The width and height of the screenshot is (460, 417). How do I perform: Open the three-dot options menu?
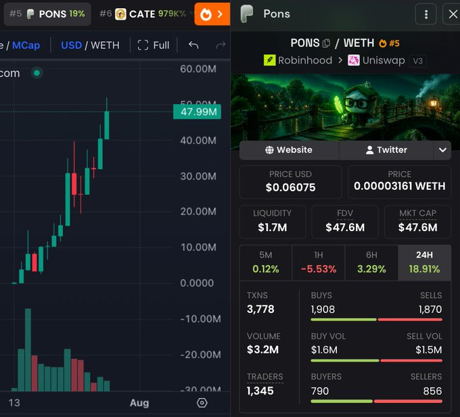[425, 14]
